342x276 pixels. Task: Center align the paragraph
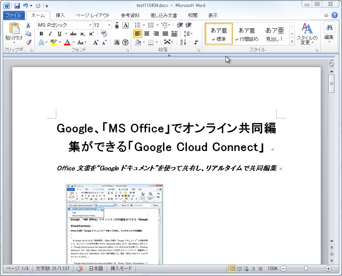tap(147, 34)
